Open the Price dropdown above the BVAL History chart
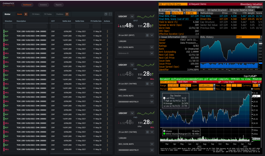The height and width of the screenshot is (156, 265). 261,37
